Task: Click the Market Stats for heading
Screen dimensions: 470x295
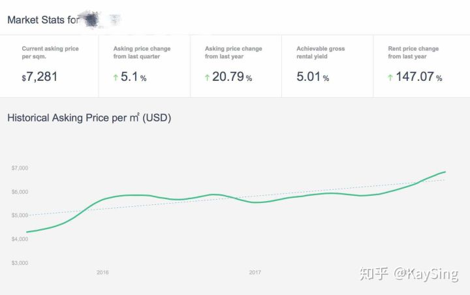Action: (x=43, y=20)
